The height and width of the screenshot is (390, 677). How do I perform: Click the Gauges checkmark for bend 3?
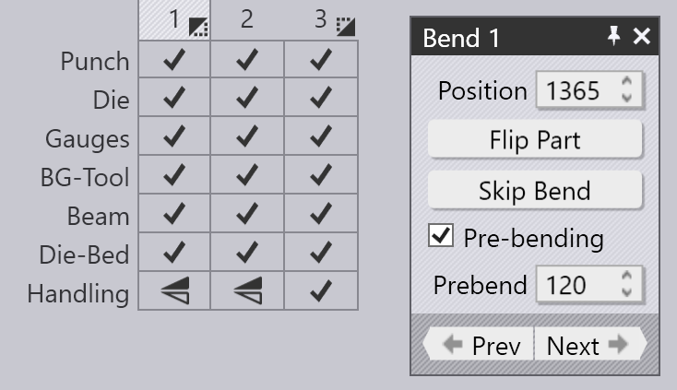tap(320, 138)
